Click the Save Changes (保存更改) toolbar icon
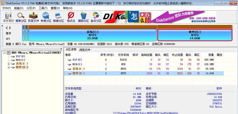This screenshot has height=114, width=238. click(x=8, y=17)
